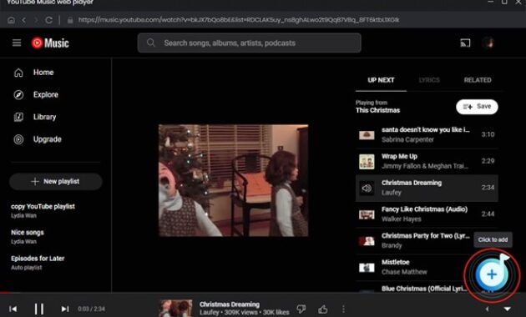
Task: Play 'santa doesn't know you like i...' track
Action: pos(427,134)
